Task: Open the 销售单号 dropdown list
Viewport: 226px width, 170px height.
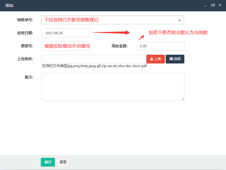Action: [113, 20]
